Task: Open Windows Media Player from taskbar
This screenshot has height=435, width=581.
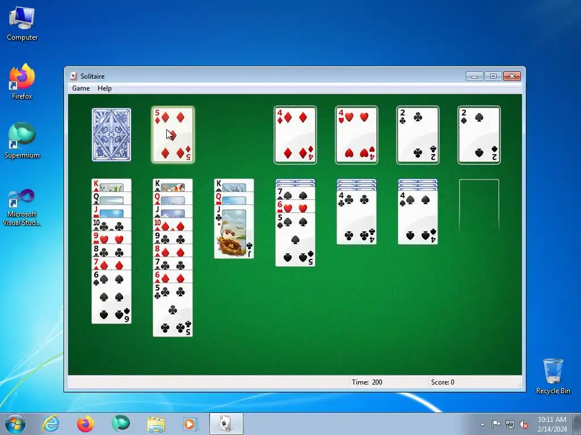Action: pos(191,424)
